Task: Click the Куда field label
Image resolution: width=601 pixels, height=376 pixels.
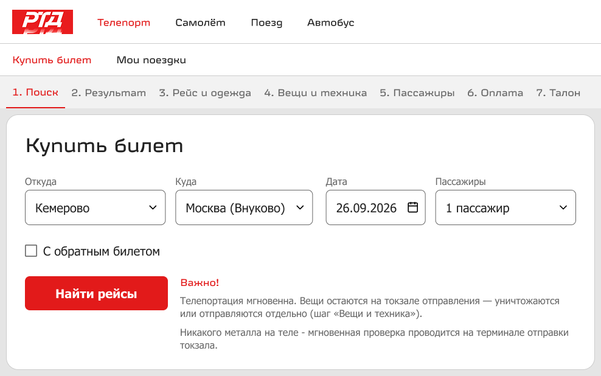Action: tap(186, 181)
